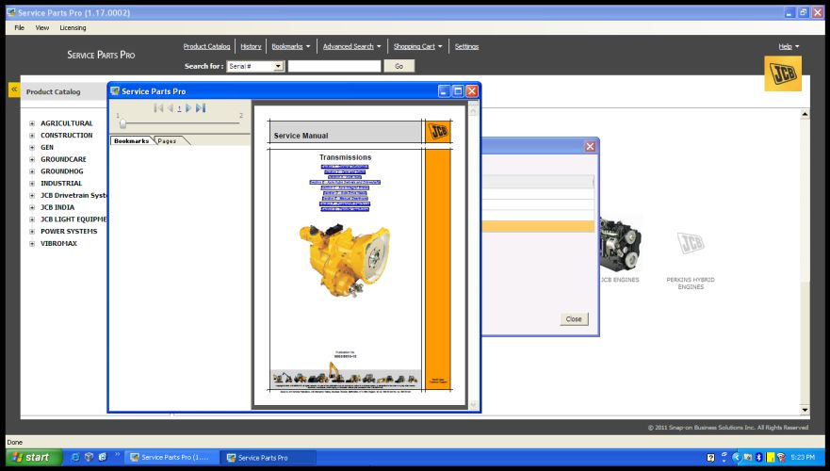Select VIBROMAX in product catalog
The width and height of the screenshot is (830, 471).
coord(58,243)
